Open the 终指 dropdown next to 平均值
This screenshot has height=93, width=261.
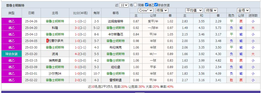211,11
